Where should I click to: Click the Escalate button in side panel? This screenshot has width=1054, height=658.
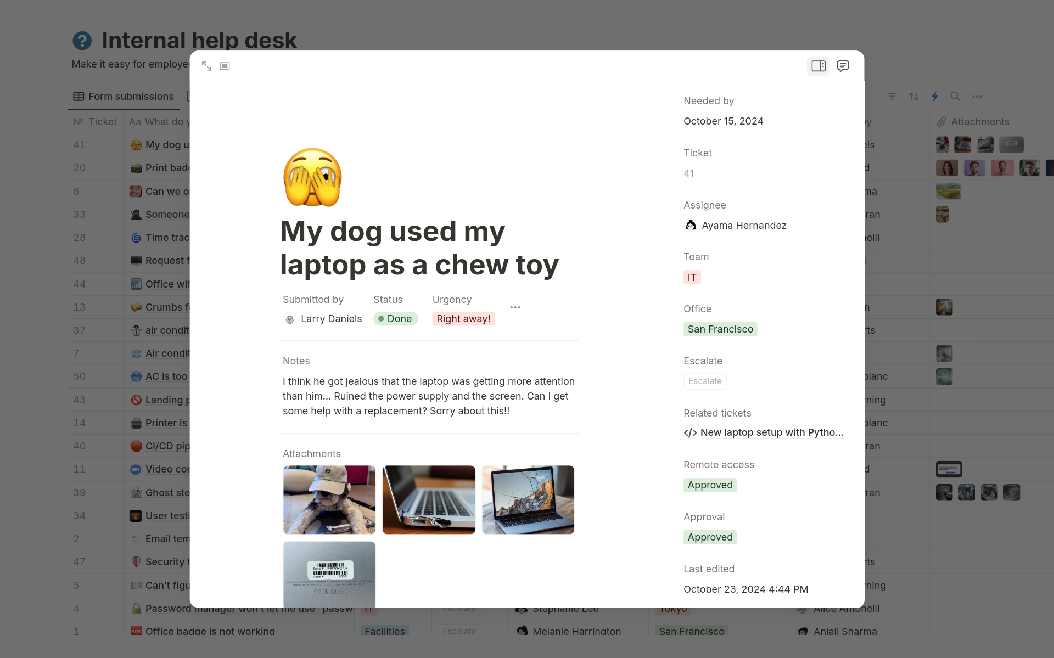[705, 381]
